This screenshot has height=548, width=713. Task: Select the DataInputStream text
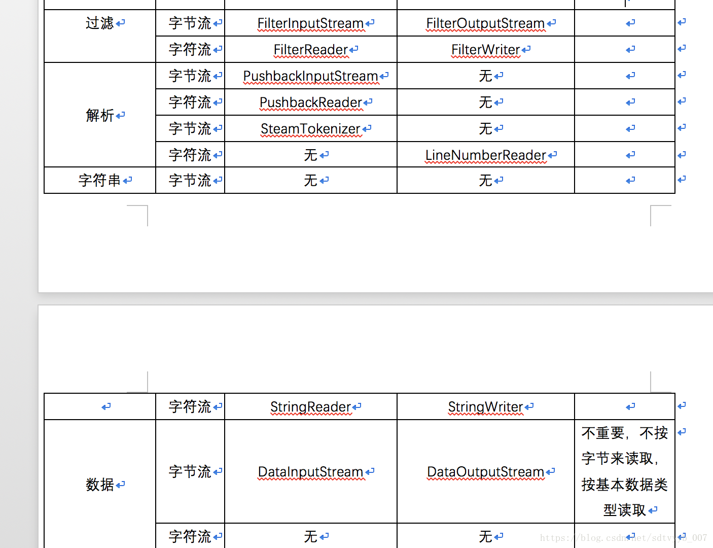(310, 472)
